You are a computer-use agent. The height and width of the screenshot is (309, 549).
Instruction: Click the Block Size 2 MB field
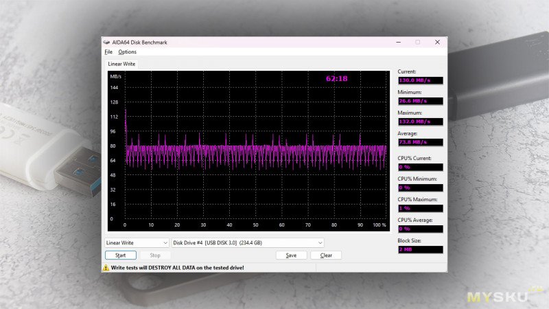pyautogui.click(x=420, y=249)
